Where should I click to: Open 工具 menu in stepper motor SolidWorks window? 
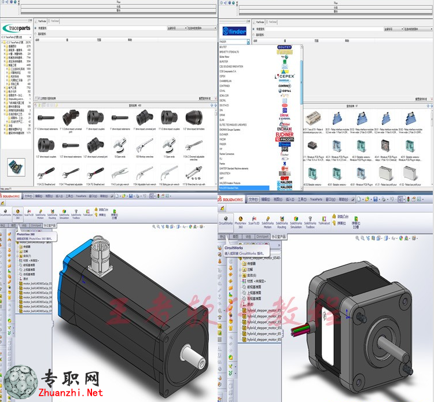pos(301,199)
